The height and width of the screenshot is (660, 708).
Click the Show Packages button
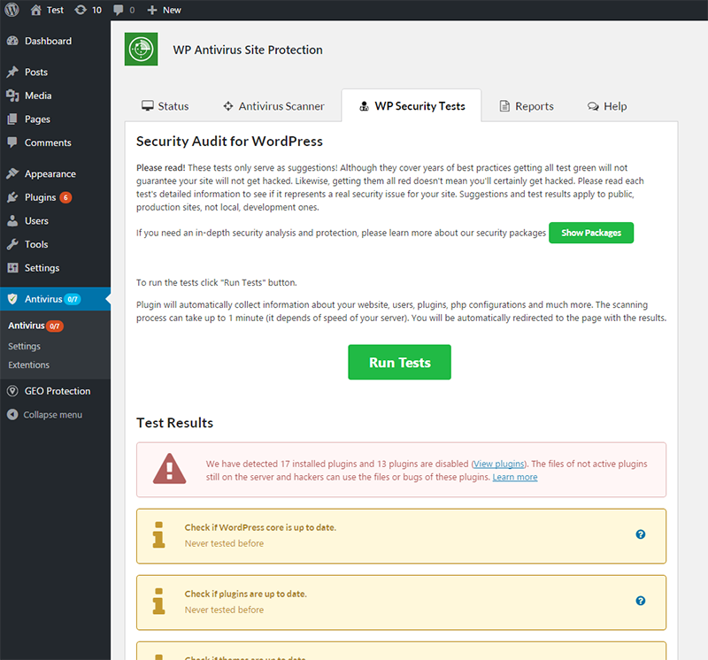click(x=591, y=233)
